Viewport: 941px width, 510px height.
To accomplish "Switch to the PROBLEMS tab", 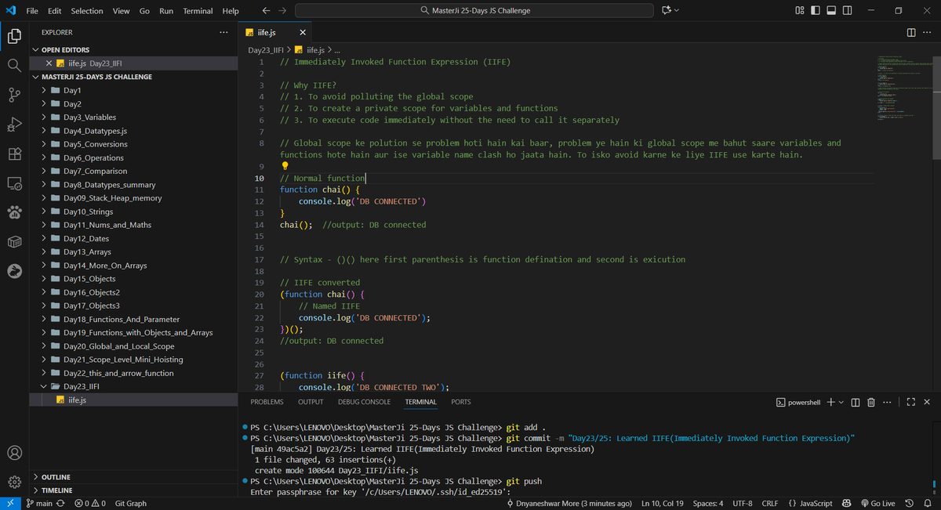I will click(267, 401).
